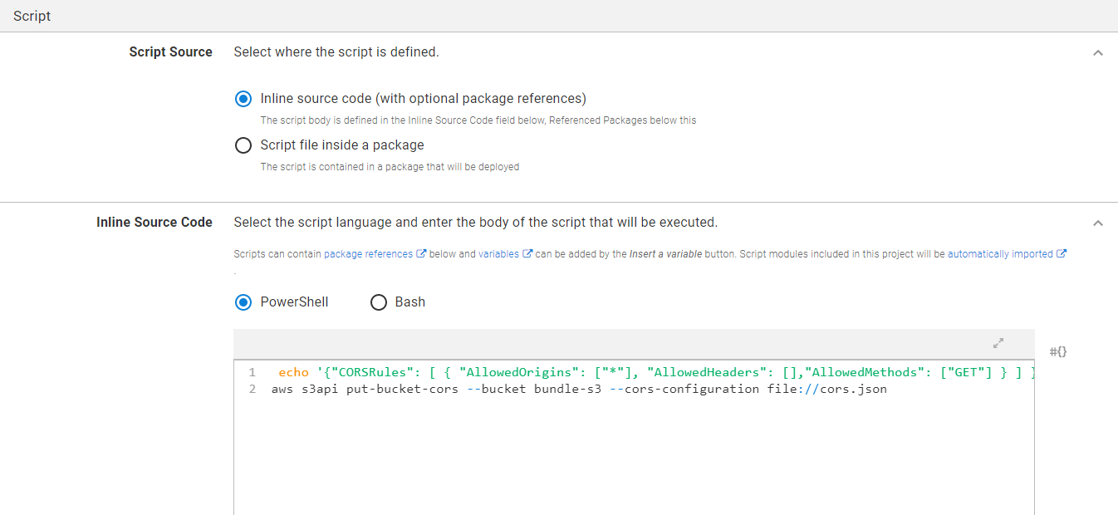Choose Script file inside a package
This screenshot has height=515, width=1118.
[243, 145]
